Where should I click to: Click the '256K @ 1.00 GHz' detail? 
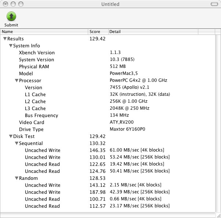tap(128, 101)
